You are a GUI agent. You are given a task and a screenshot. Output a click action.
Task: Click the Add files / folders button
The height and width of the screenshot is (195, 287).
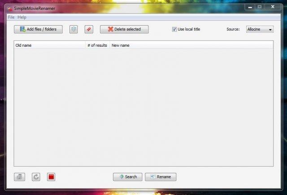click(38, 29)
